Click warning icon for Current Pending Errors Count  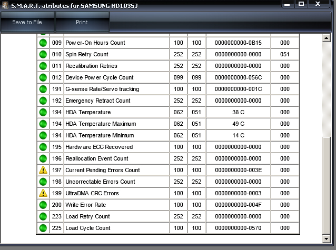coord(43,170)
